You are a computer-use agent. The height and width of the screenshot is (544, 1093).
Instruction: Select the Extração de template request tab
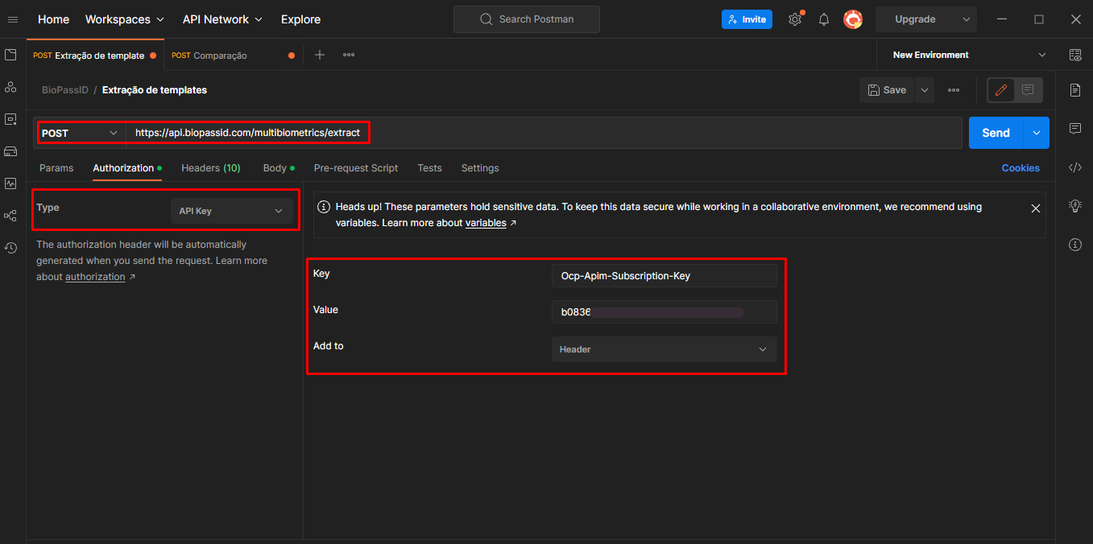(x=95, y=56)
